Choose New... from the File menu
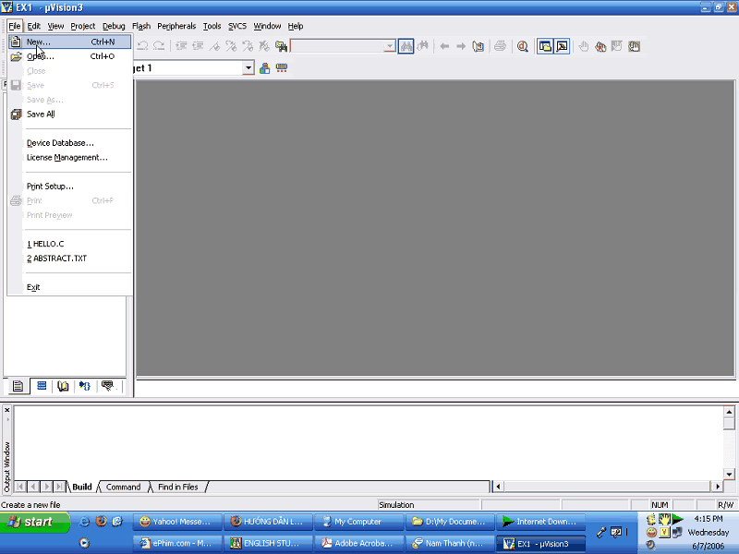 pos(39,42)
